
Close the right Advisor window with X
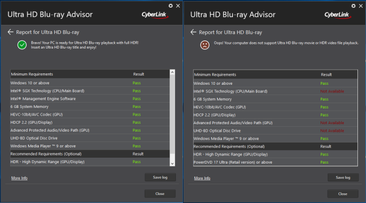pyautogui.click(x=361, y=6)
